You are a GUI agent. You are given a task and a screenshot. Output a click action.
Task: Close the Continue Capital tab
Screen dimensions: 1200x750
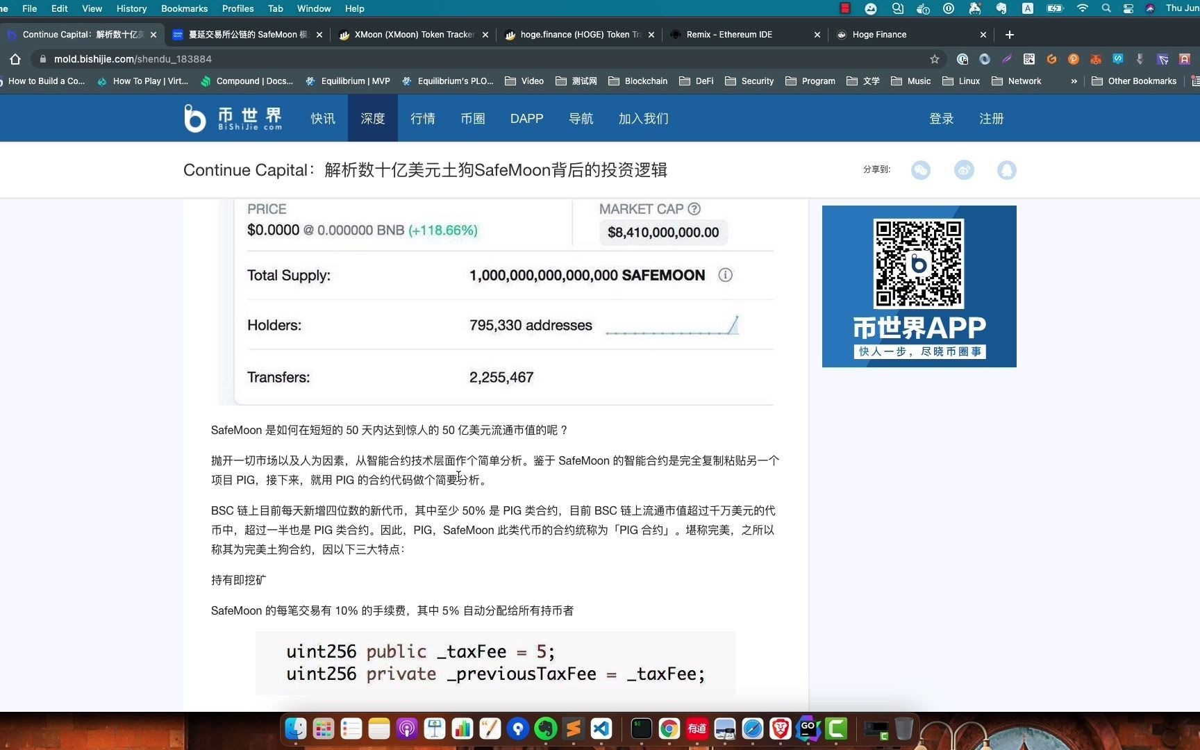click(153, 34)
